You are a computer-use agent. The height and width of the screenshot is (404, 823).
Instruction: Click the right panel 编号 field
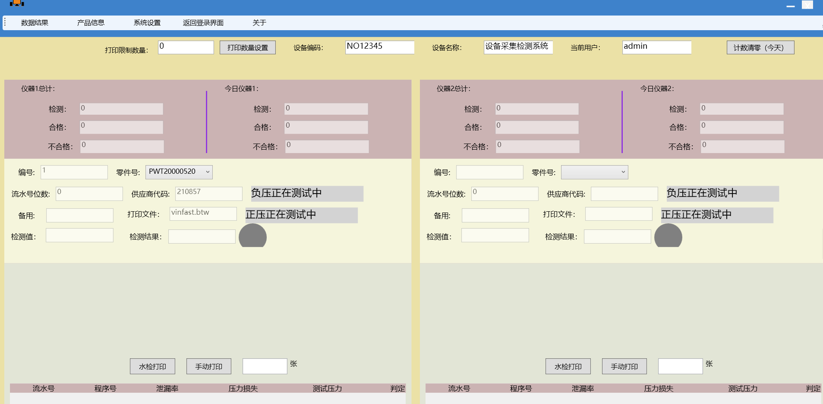coord(490,172)
